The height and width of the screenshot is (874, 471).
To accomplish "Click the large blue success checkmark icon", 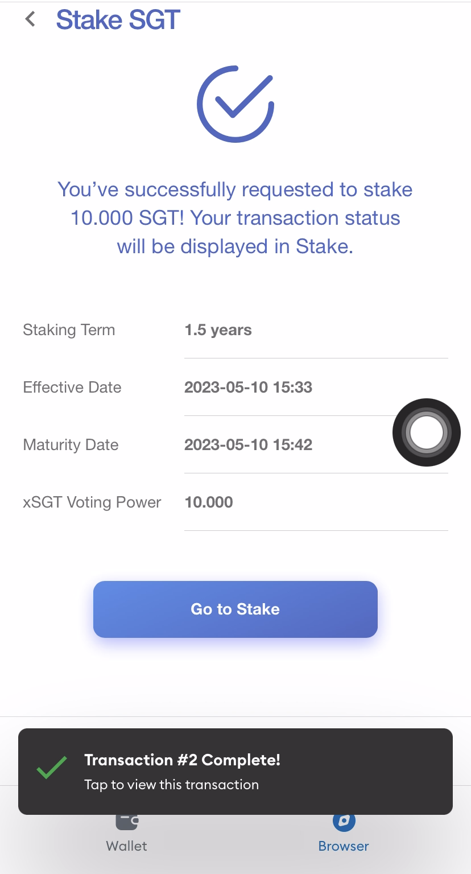I will pyautogui.click(x=235, y=104).
